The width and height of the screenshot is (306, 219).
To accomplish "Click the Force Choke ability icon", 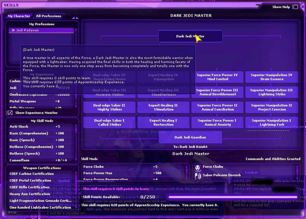I will click(x=197, y=167).
